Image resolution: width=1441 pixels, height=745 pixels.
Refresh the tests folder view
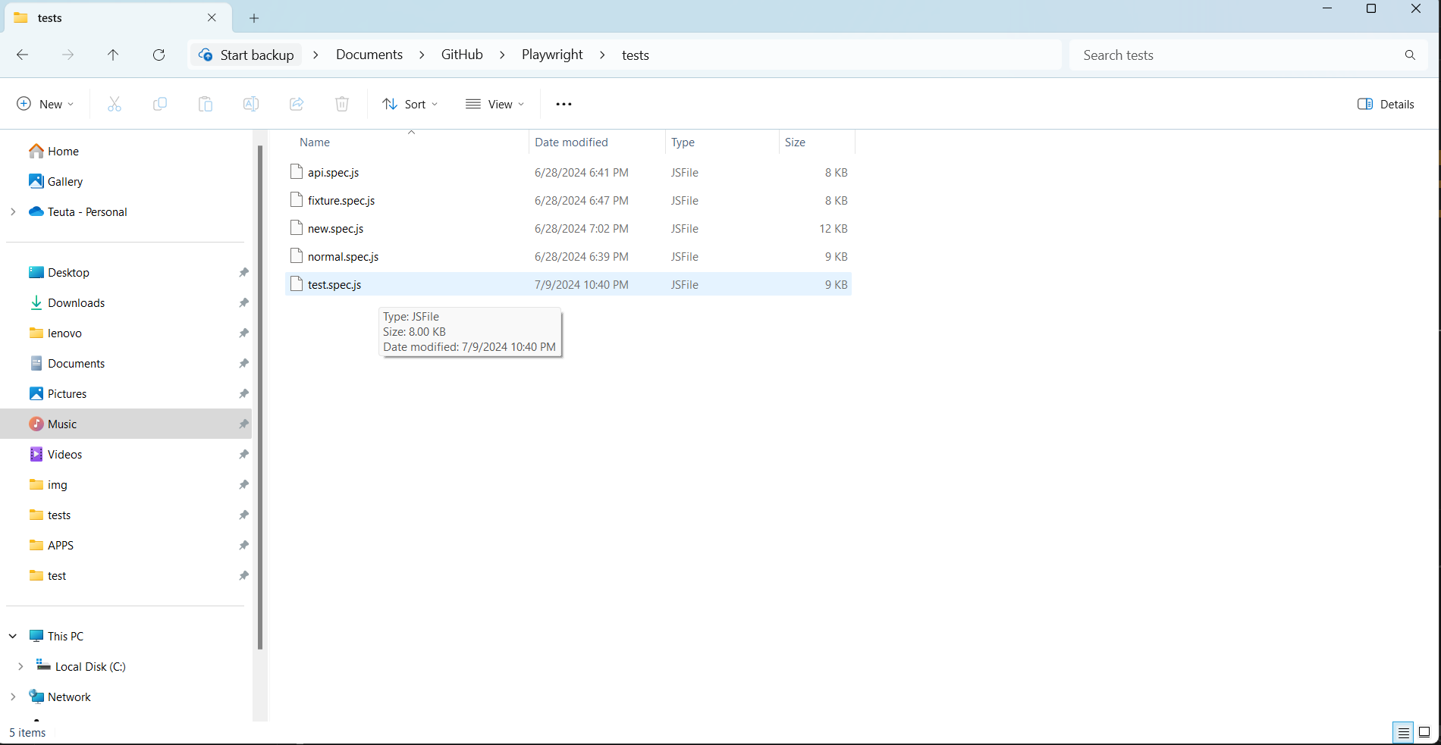tap(159, 55)
